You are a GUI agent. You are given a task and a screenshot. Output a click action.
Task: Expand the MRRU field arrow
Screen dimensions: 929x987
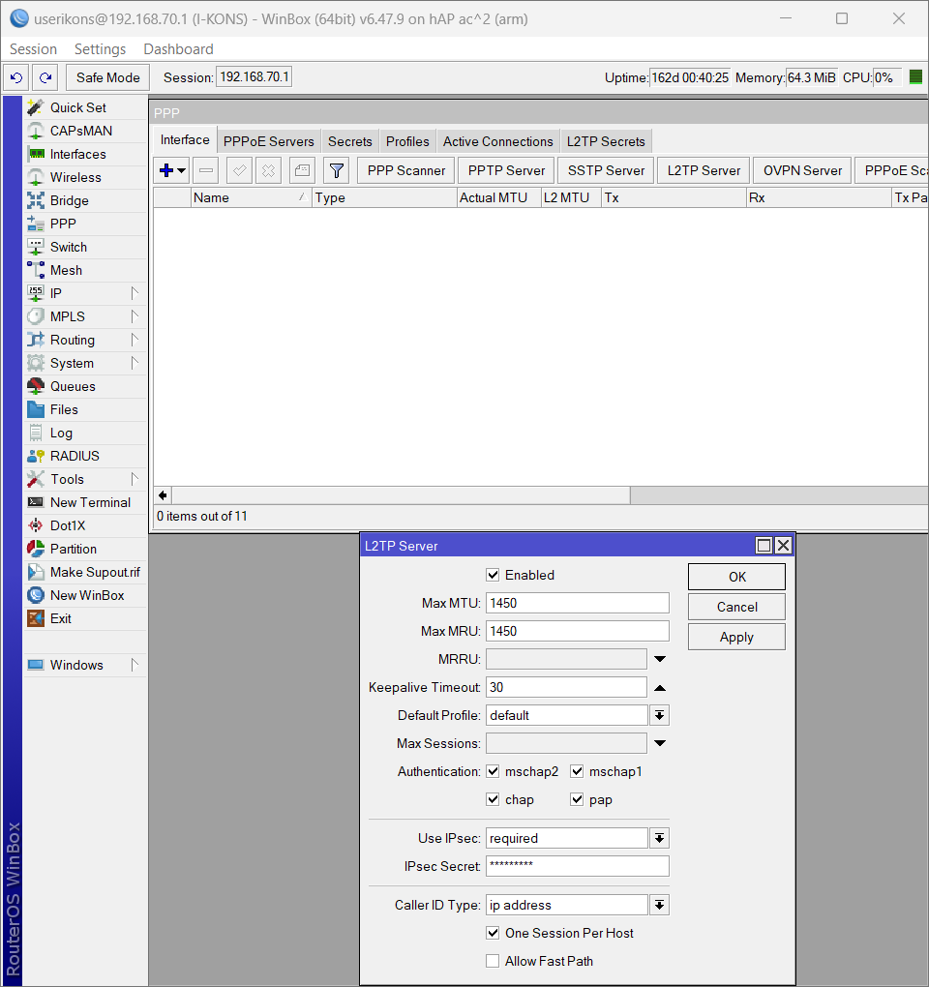pyautogui.click(x=660, y=659)
